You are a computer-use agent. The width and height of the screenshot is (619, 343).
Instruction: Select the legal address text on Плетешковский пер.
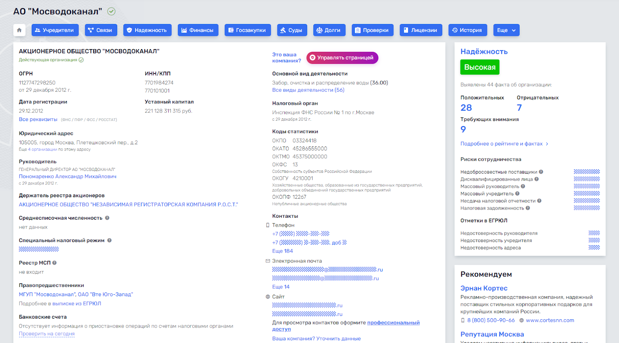pos(78,143)
